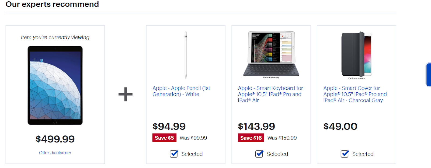431x168 pixels.
Task: Click the plus sign between the products
Action: 126,94
